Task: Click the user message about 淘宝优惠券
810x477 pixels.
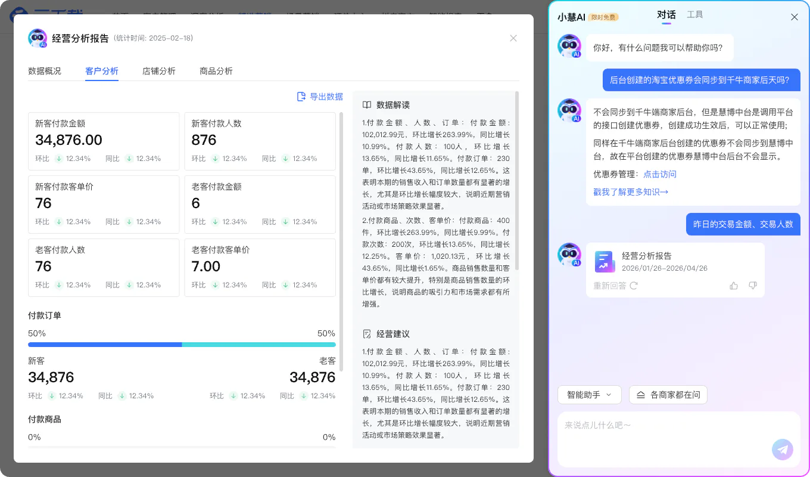Action: [702, 80]
